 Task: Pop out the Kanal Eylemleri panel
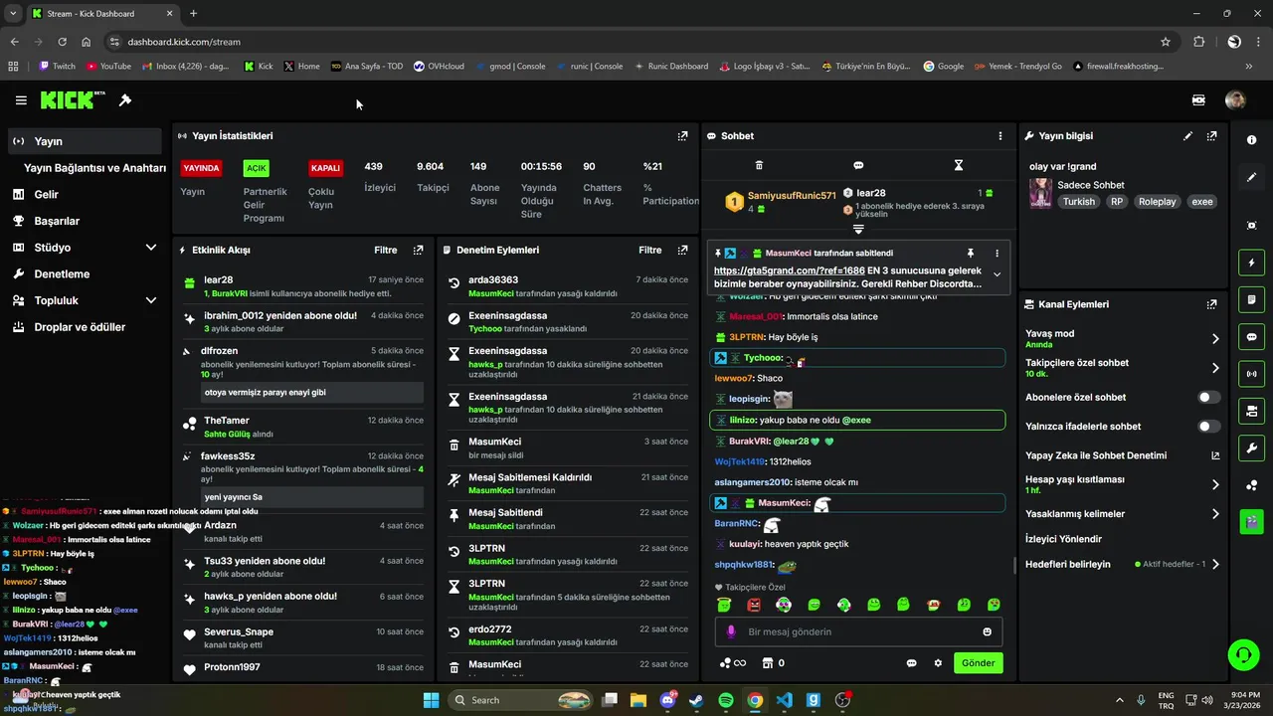click(x=1211, y=304)
